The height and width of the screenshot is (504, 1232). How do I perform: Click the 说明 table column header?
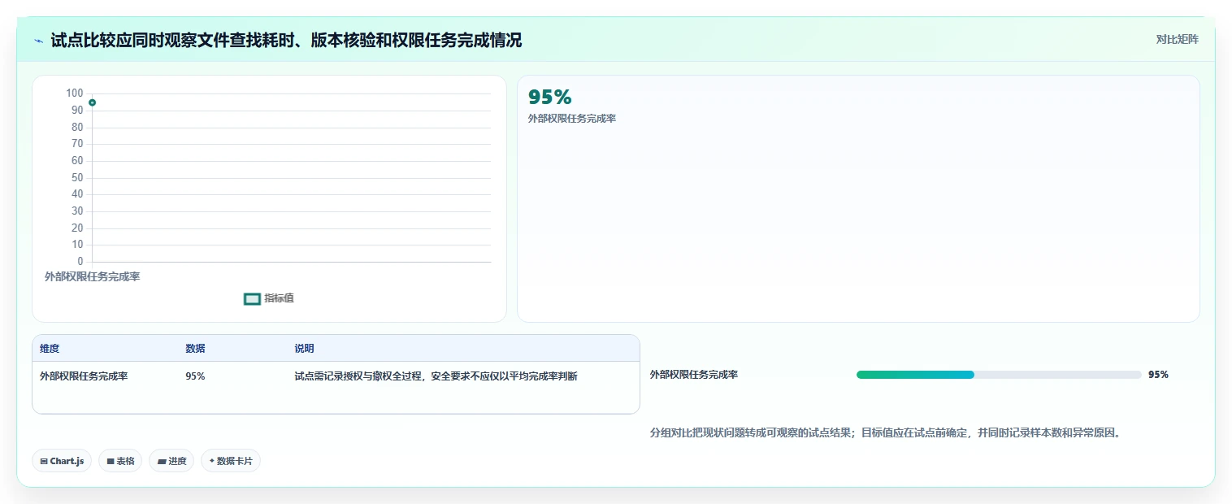point(304,349)
